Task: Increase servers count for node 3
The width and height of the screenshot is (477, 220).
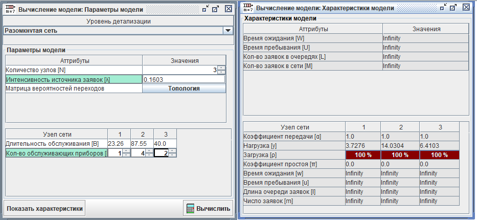Action: pos(172,151)
